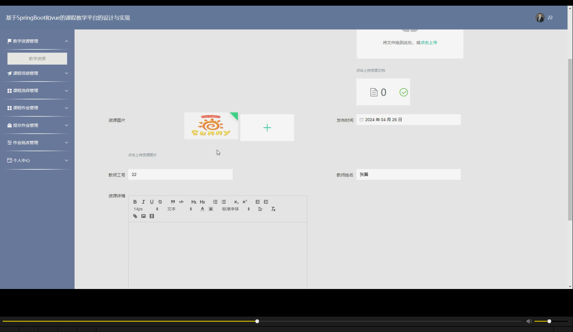Add another resource image with plus

click(267, 128)
